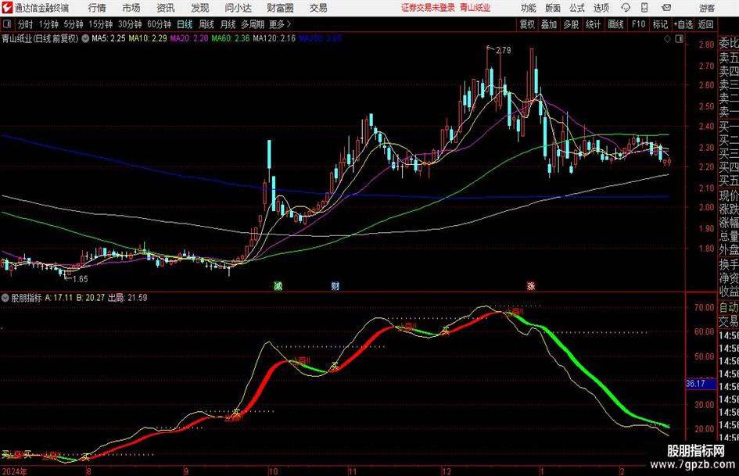This screenshot has height=476, width=739.
Task: Click the 2.79 high price label
Action: coord(503,50)
